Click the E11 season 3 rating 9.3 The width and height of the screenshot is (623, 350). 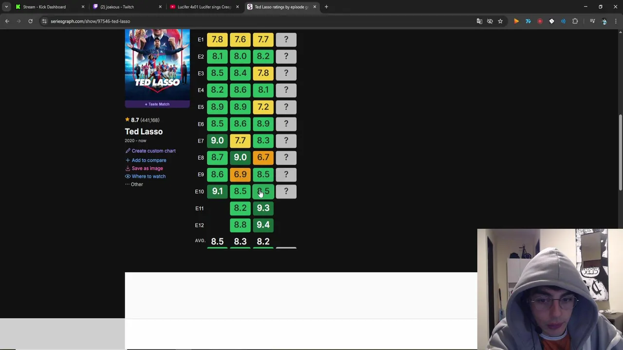pos(263,208)
